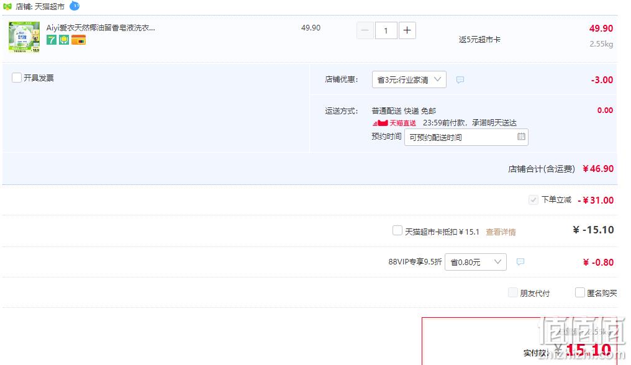Viewport: 631px width, 365px height.
Task: Expand the 88VIP 省0.80元 dropdown
Action: pos(475,262)
